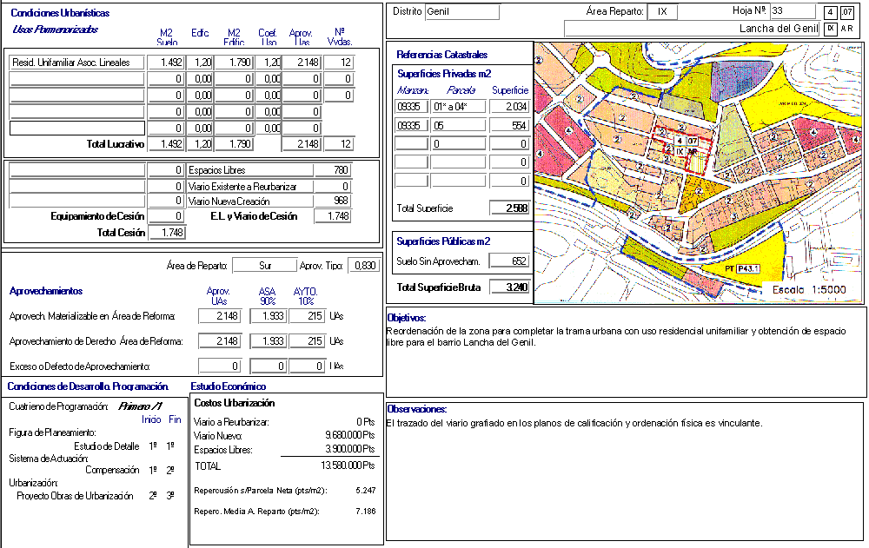869x548 pixels.
Task: Click the Lancha del Genil name field
Action: (692, 29)
